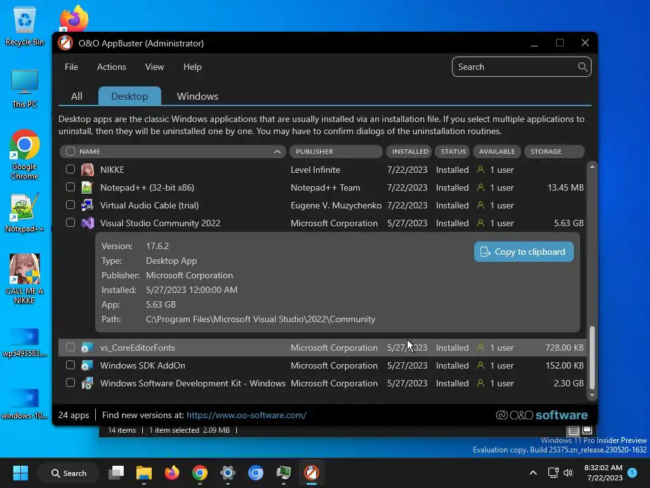The height and width of the screenshot is (488, 650).
Task: Switch to details view in Explorer window
Action: [x=573, y=430]
